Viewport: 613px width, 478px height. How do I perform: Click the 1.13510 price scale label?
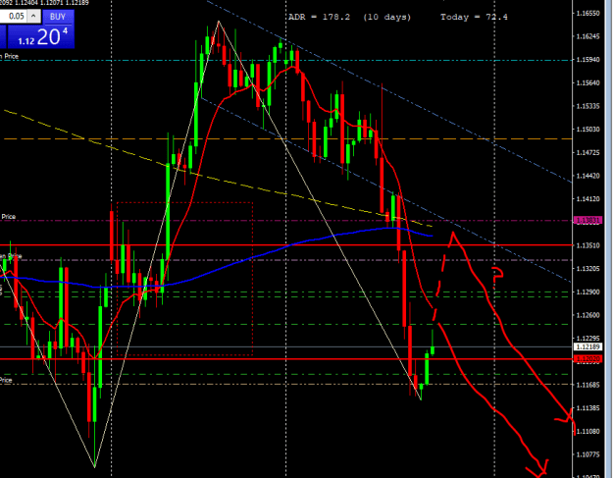[x=587, y=245]
